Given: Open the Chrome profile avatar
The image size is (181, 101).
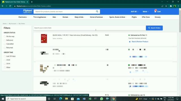Looking at the screenshot, I should (175, 6).
